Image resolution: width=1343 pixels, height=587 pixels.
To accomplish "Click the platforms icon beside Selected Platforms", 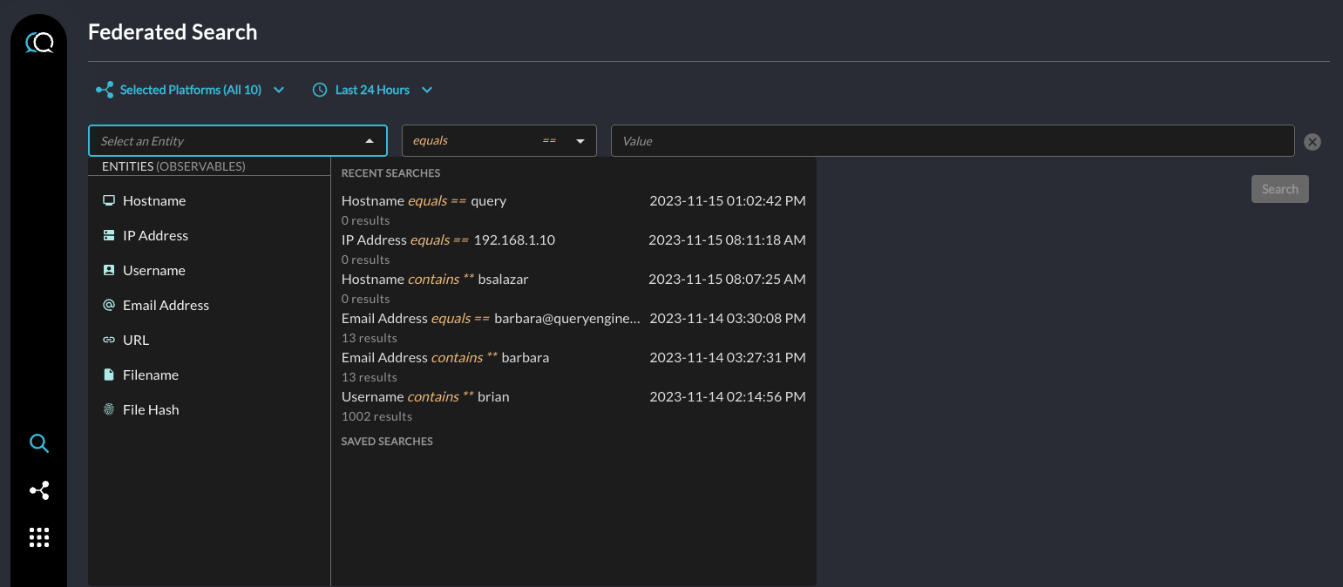I will coord(105,90).
